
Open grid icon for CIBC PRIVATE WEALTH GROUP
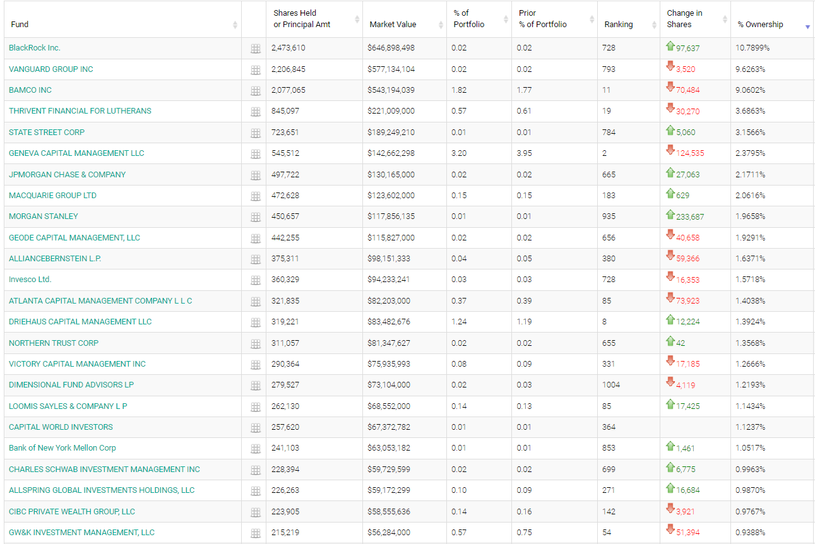(x=256, y=512)
